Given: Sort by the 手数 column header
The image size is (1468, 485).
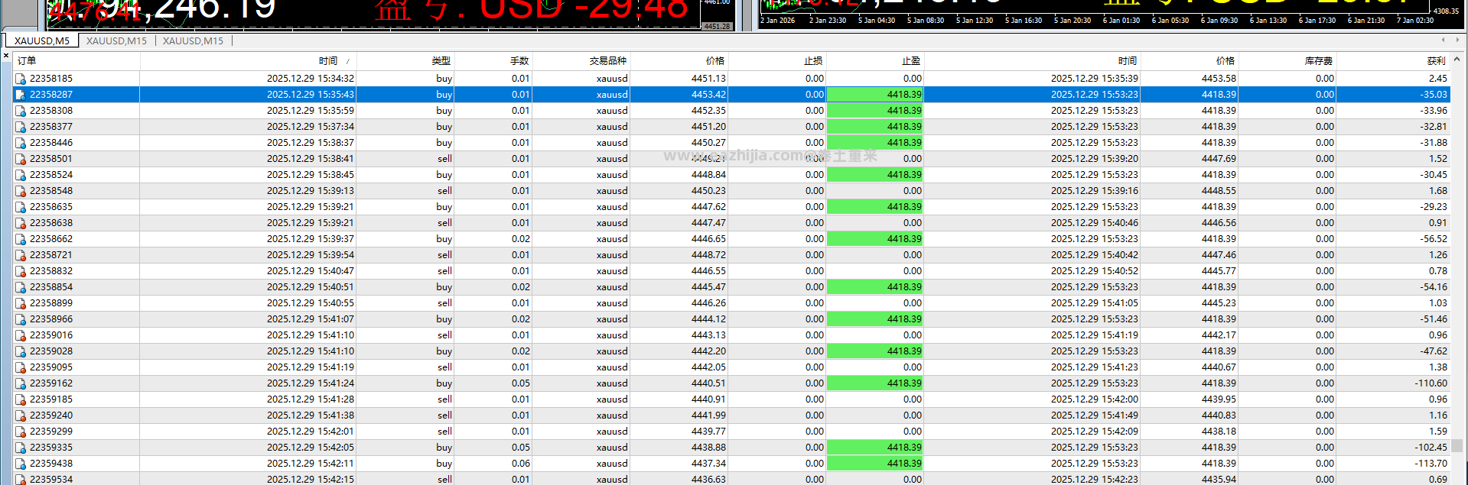Looking at the screenshot, I should [493, 60].
